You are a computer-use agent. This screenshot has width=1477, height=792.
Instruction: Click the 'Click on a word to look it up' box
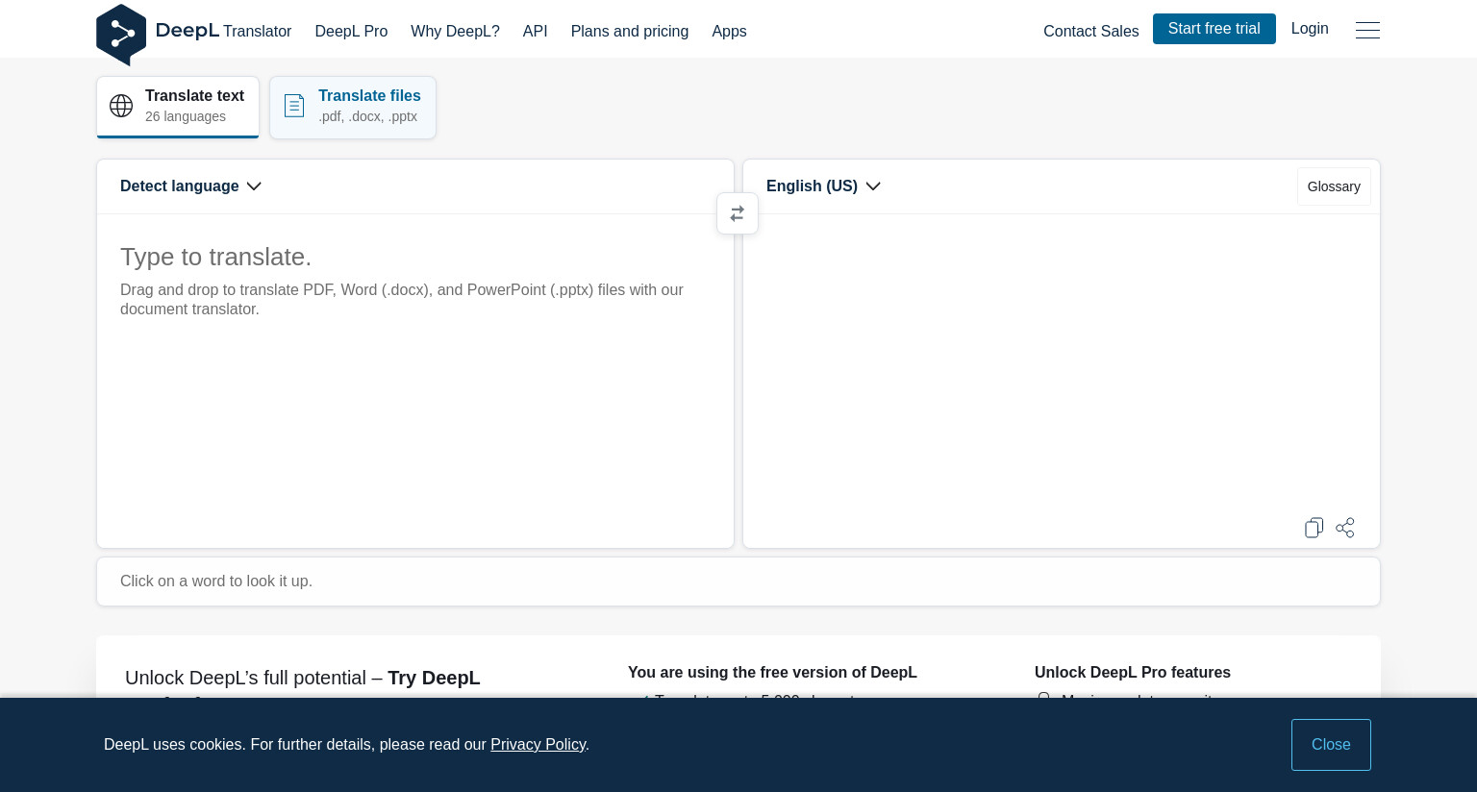pyautogui.click(x=738, y=582)
